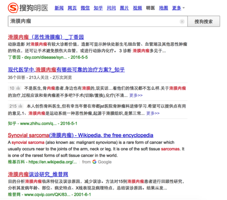This screenshot has height=200, width=227.
Task: Open the 网页 tab
Action: pos(72,8)
